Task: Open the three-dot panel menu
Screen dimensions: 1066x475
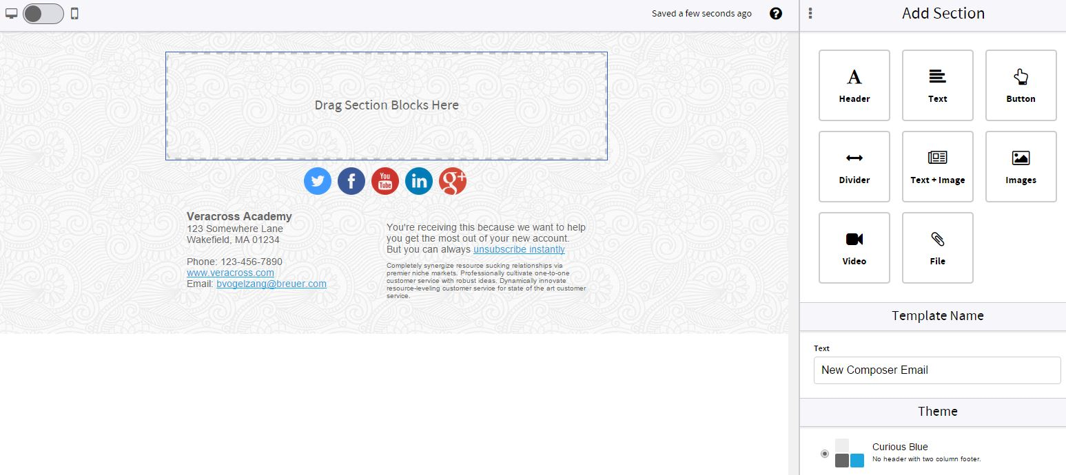Action: point(810,14)
